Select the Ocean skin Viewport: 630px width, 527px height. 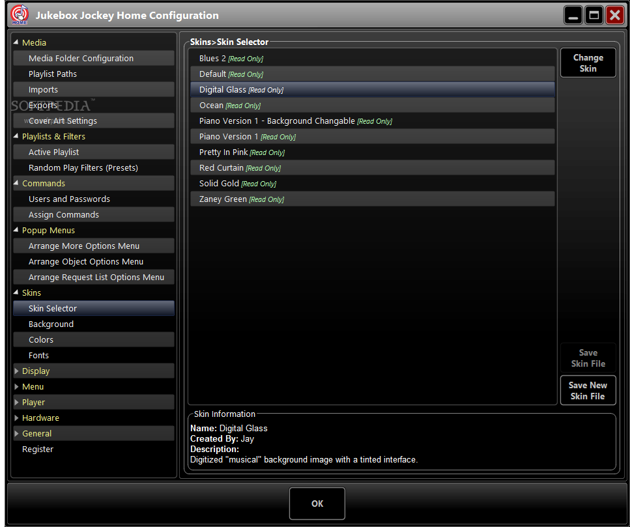[373, 106]
